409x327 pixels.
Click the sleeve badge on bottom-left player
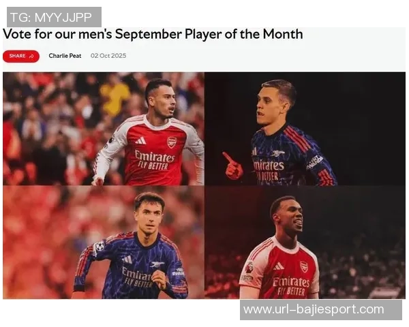[x=100, y=246]
